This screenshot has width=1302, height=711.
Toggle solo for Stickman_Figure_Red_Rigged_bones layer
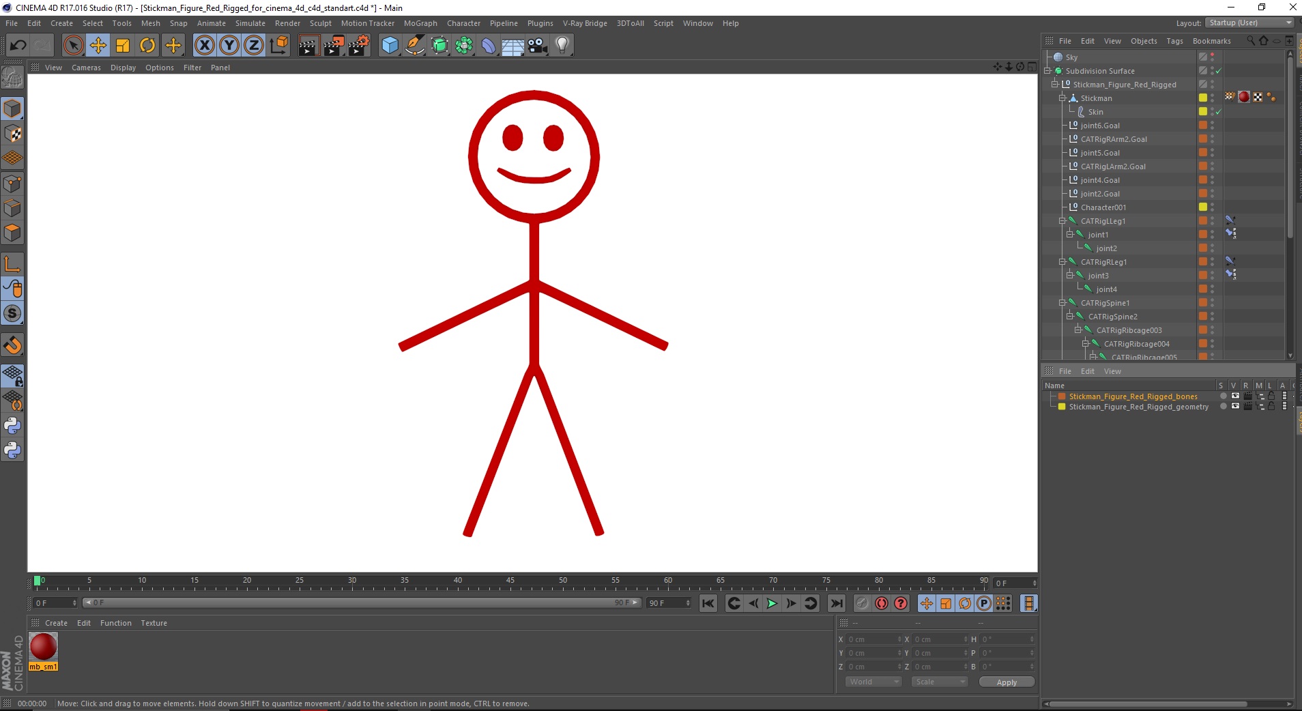coord(1224,396)
